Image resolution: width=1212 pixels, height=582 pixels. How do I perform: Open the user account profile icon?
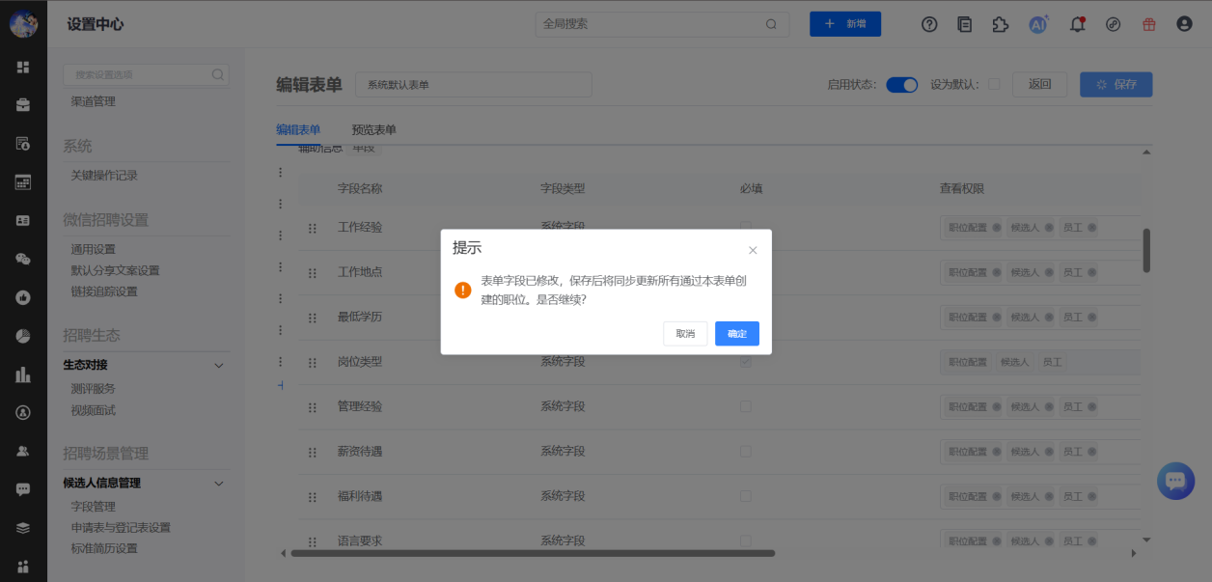pos(1185,24)
